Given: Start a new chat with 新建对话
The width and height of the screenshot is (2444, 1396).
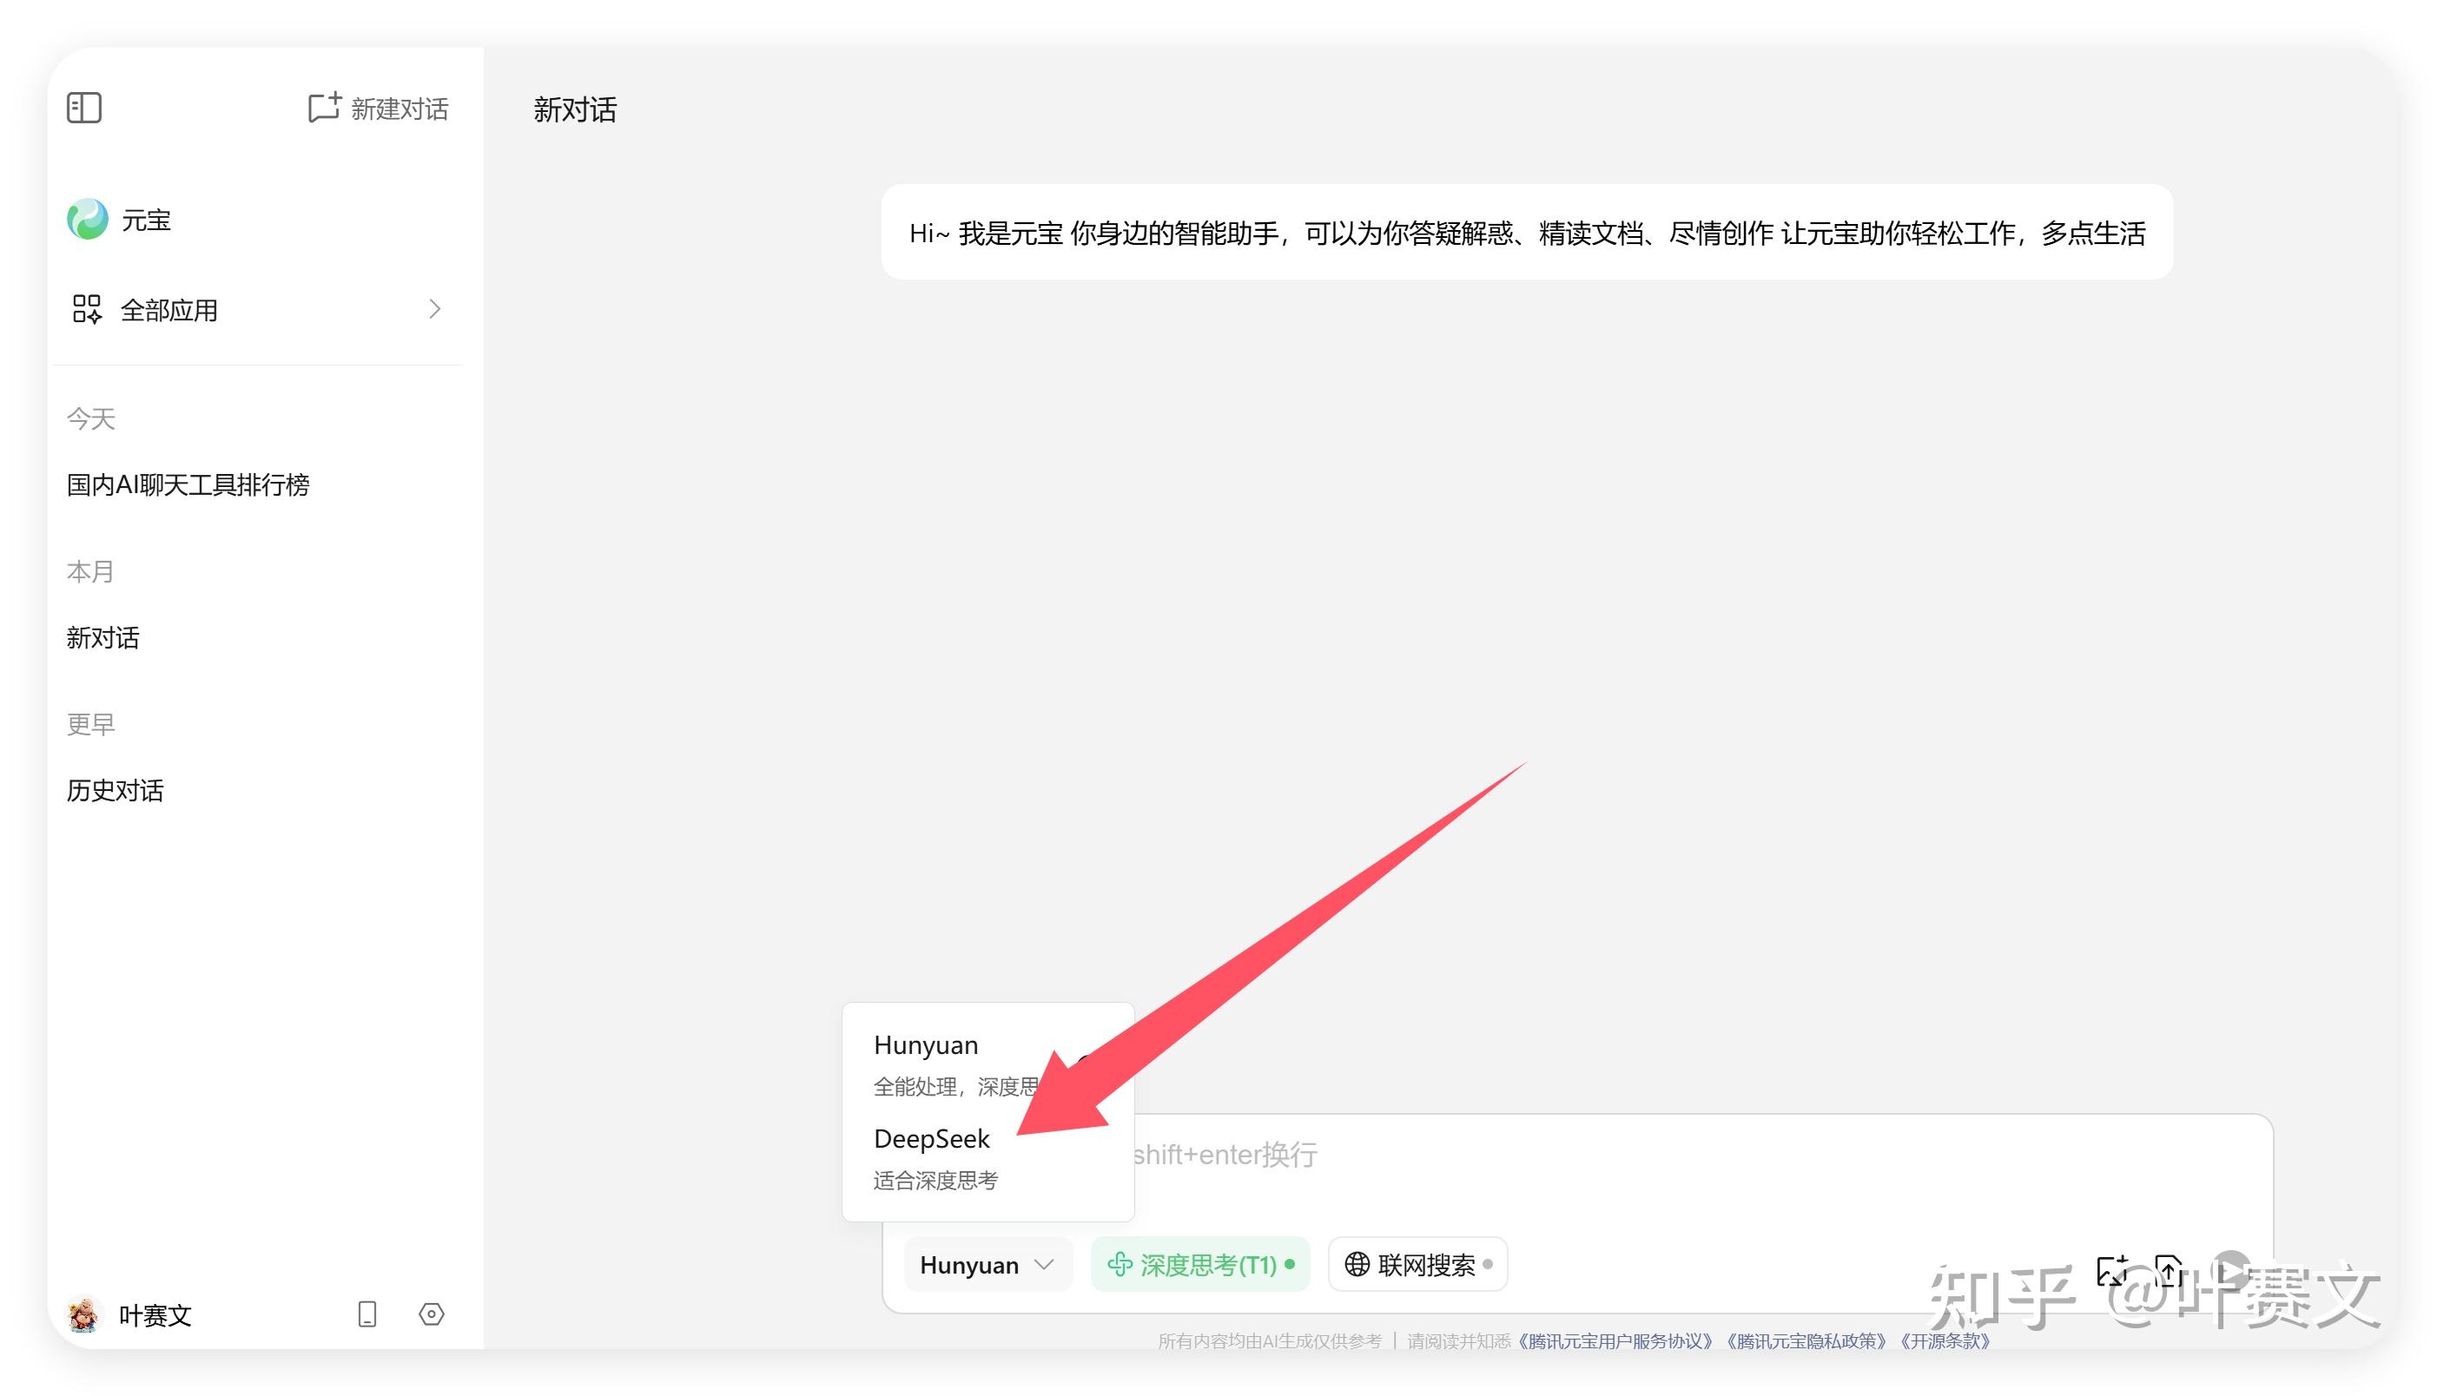Looking at the screenshot, I should pyautogui.click(x=377, y=109).
